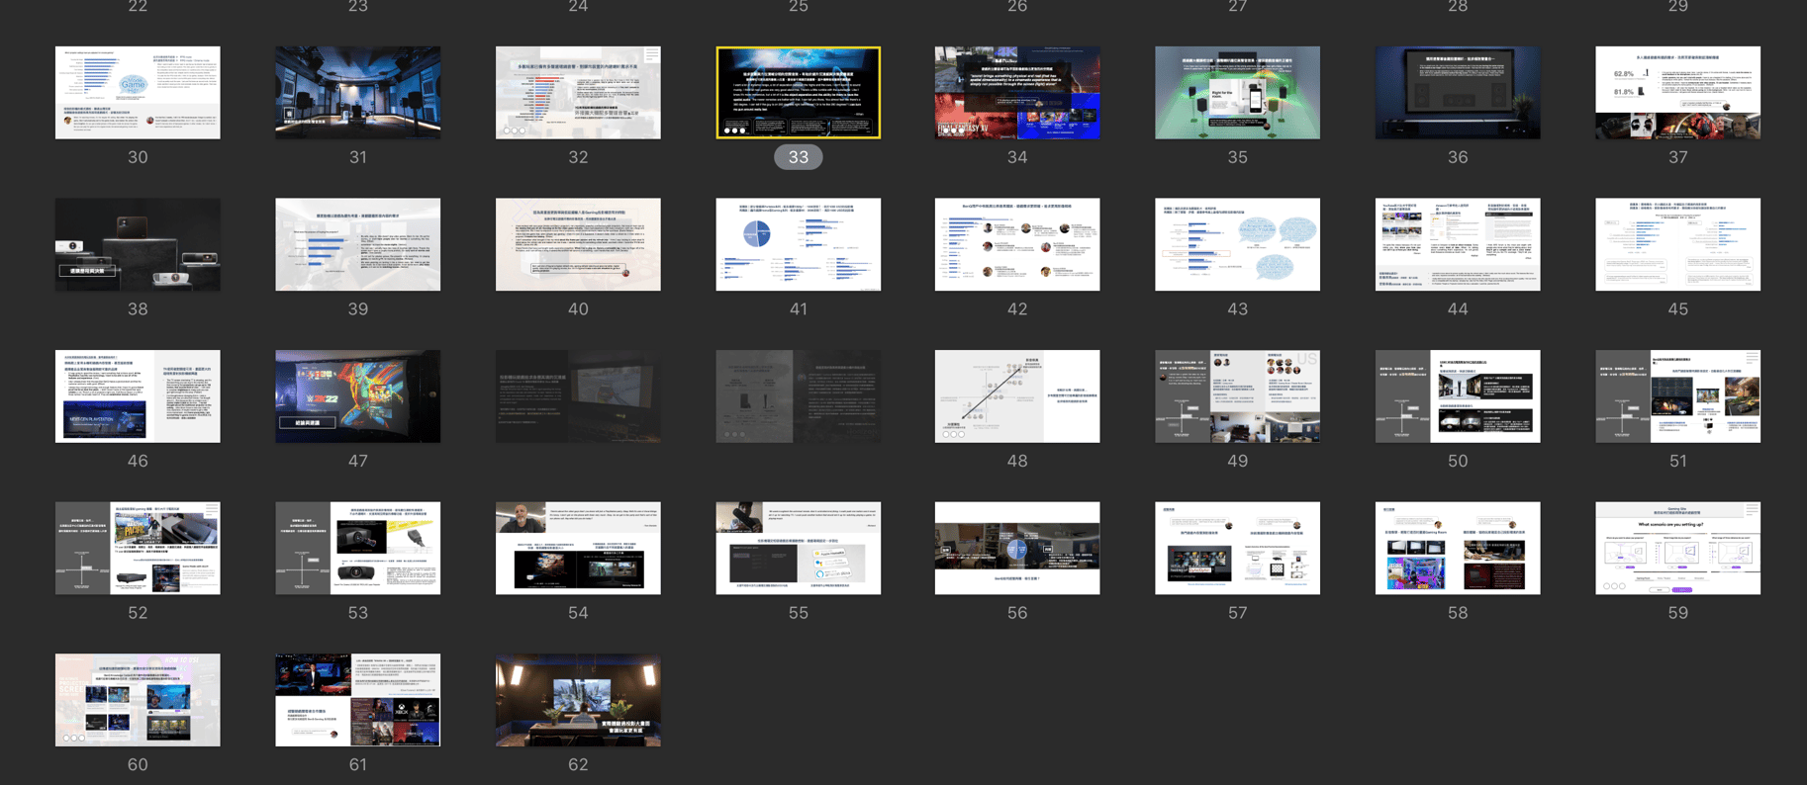This screenshot has height=785, width=1807.
Task: Select slide 53 thumbnail with projector photos
Action: pyautogui.click(x=358, y=548)
